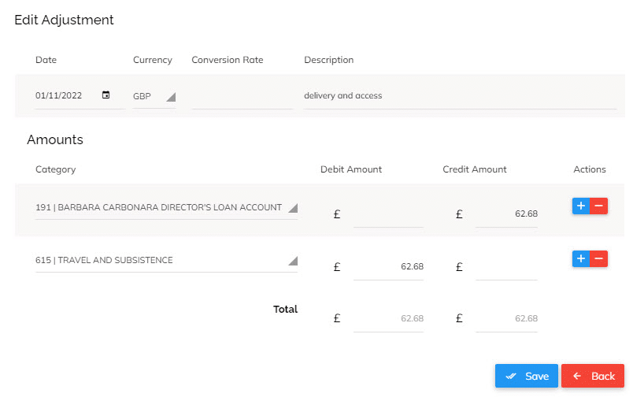The width and height of the screenshot is (633, 401).
Task: Click debit amount field for Director's Loan row
Action: [388, 214]
